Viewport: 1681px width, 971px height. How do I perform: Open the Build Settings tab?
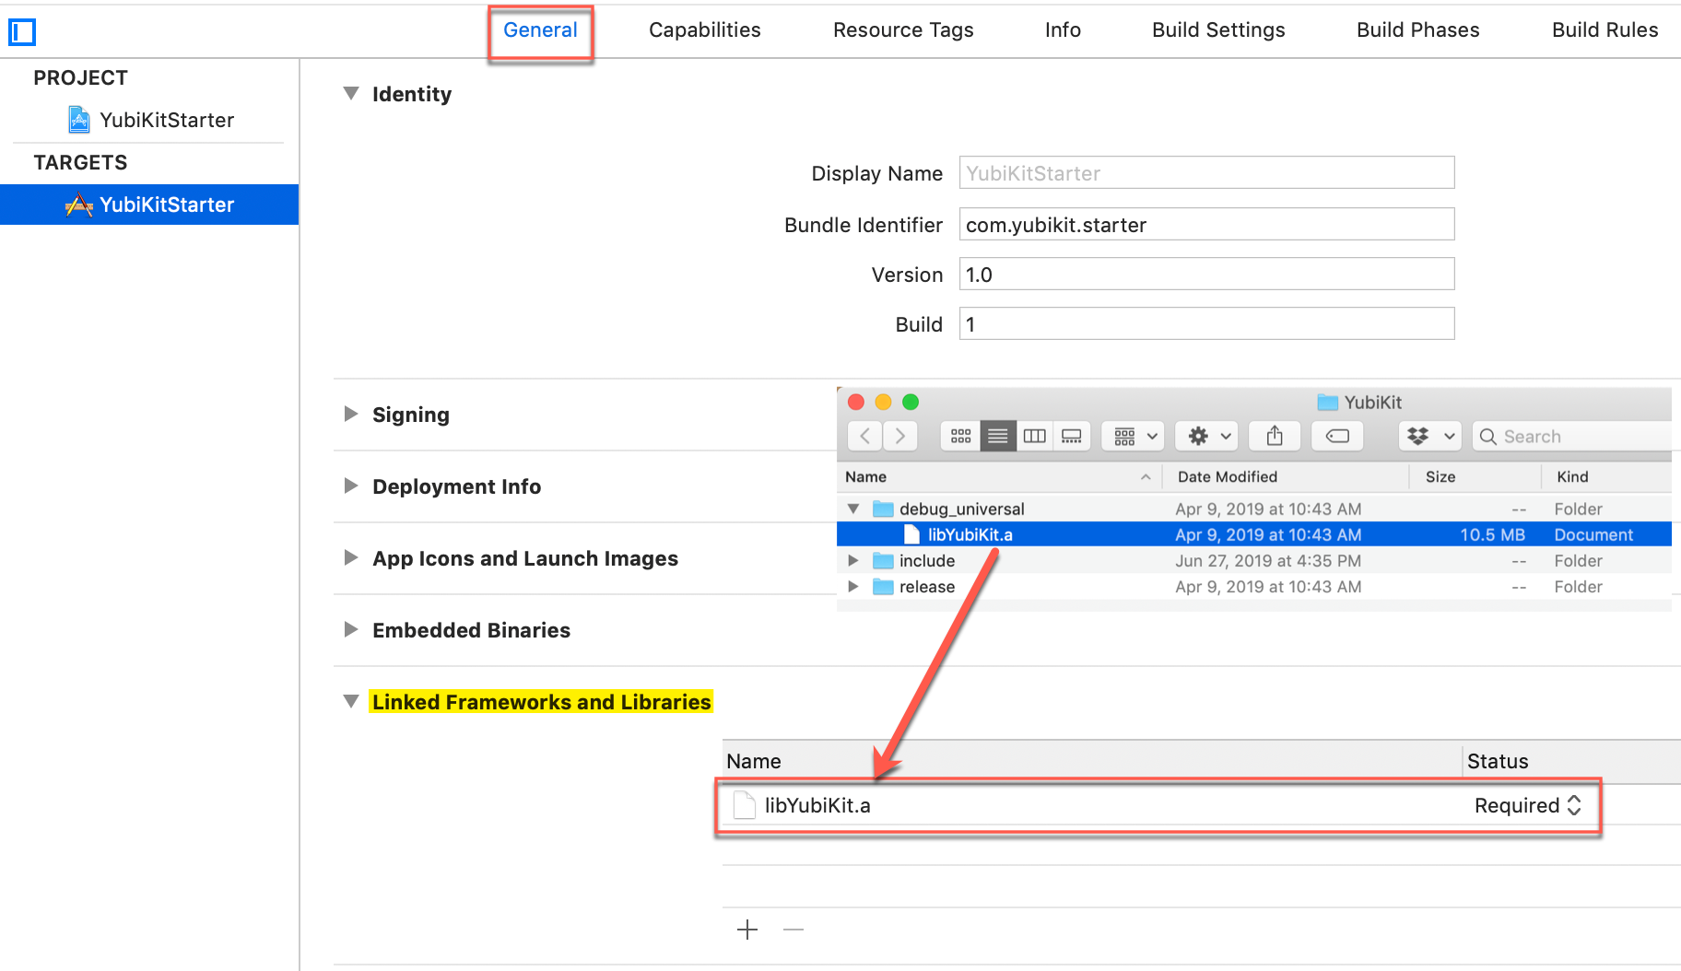(1218, 29)
